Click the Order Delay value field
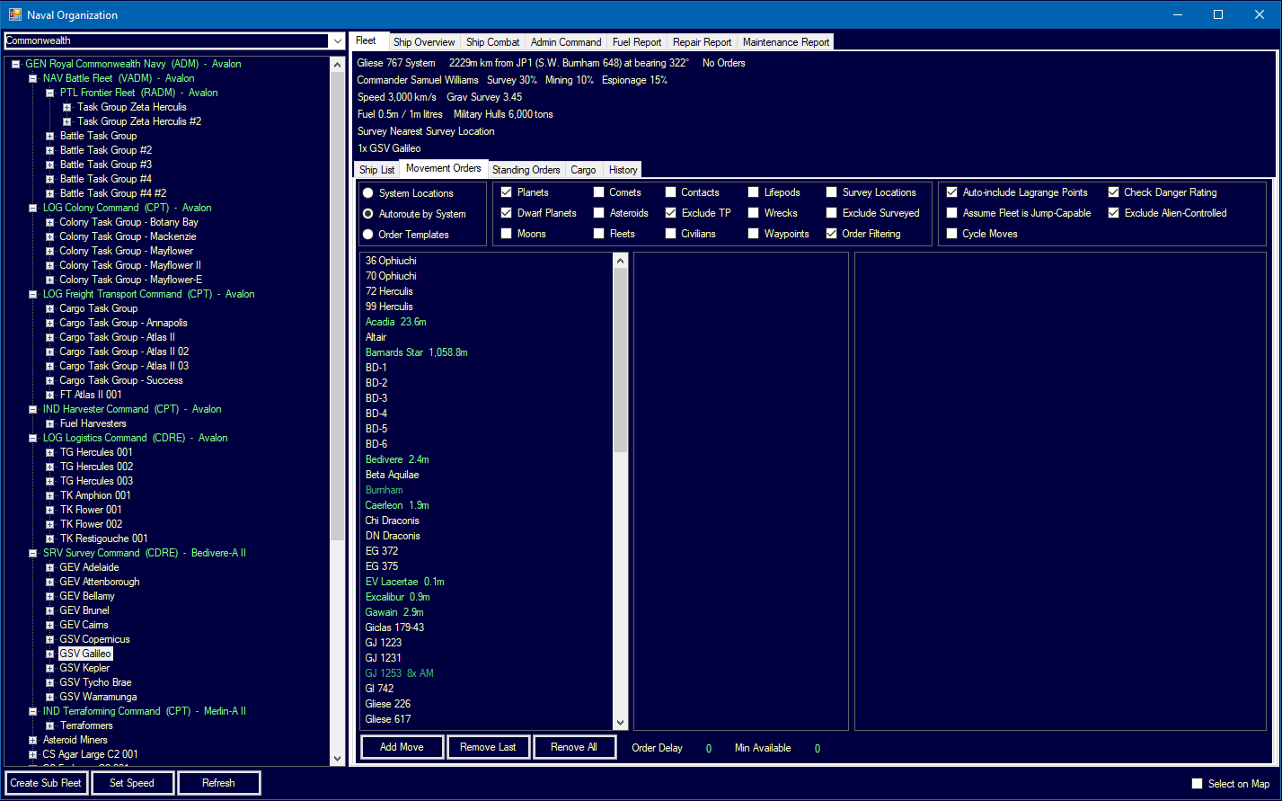1282x801 pixels. (709, 748)
